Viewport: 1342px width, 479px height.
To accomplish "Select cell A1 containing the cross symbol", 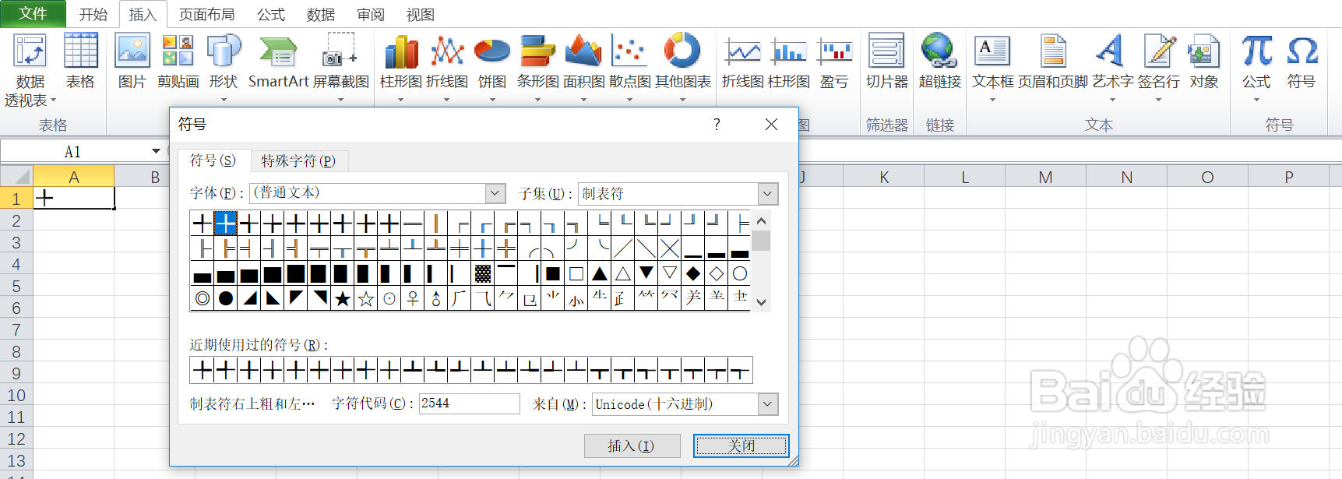I will tap(74, 198).
